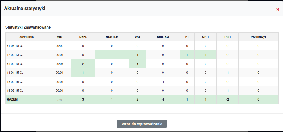Select the RAZEM totals row label
Viewport: 283px width, 132px height.
point(12,99)
